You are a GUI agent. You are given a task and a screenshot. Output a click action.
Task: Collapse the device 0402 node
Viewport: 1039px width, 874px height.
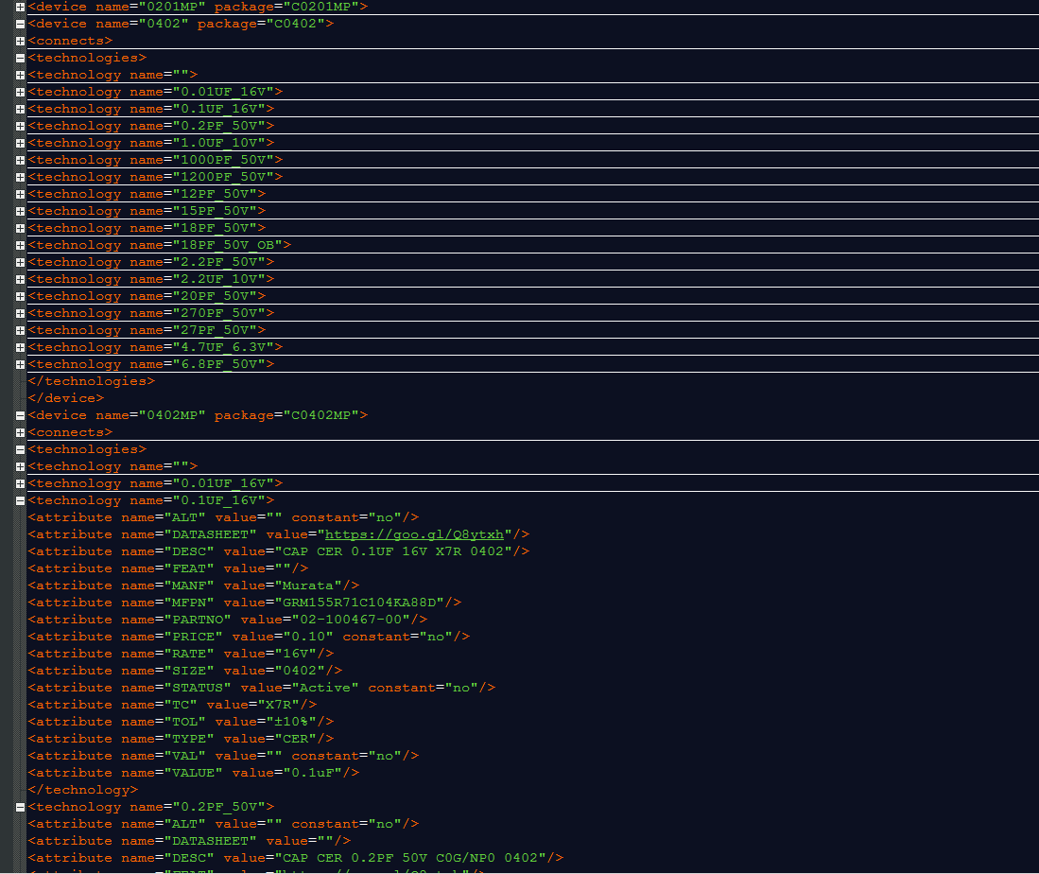pos(20,23)
